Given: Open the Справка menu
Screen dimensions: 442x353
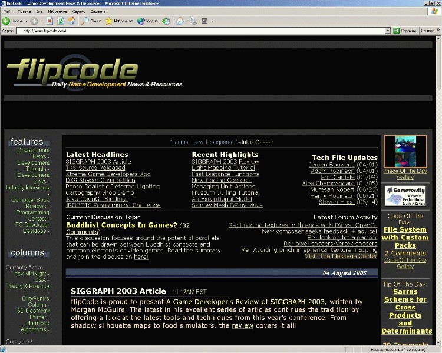Looking at the screenshot, I should [98, 12].
